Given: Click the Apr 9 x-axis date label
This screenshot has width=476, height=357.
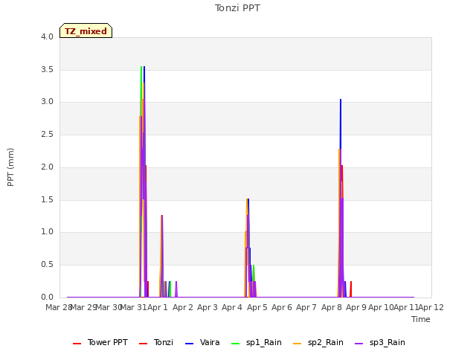Looking at the screenshot, I should [x=356, y=307].
